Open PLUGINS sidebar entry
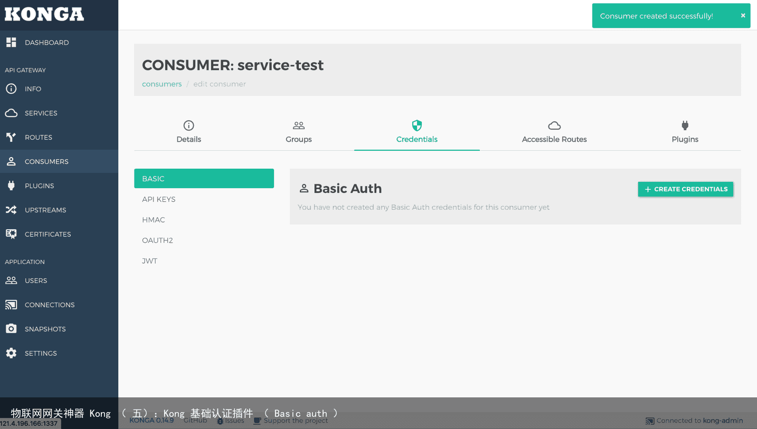Image resolution: width=757 pixels, height=429 pixels. [59, 186]
